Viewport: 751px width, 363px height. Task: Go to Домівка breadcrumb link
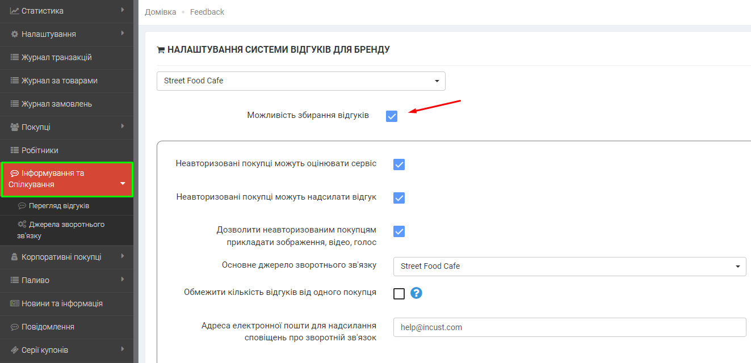[x=160, y=12]
